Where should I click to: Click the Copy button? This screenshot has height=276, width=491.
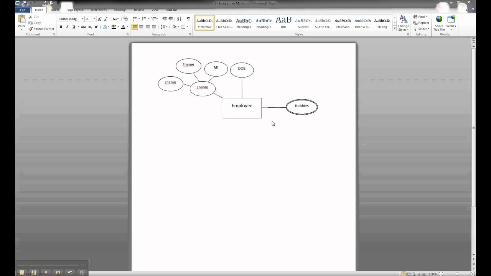click(x=35, y=23)
